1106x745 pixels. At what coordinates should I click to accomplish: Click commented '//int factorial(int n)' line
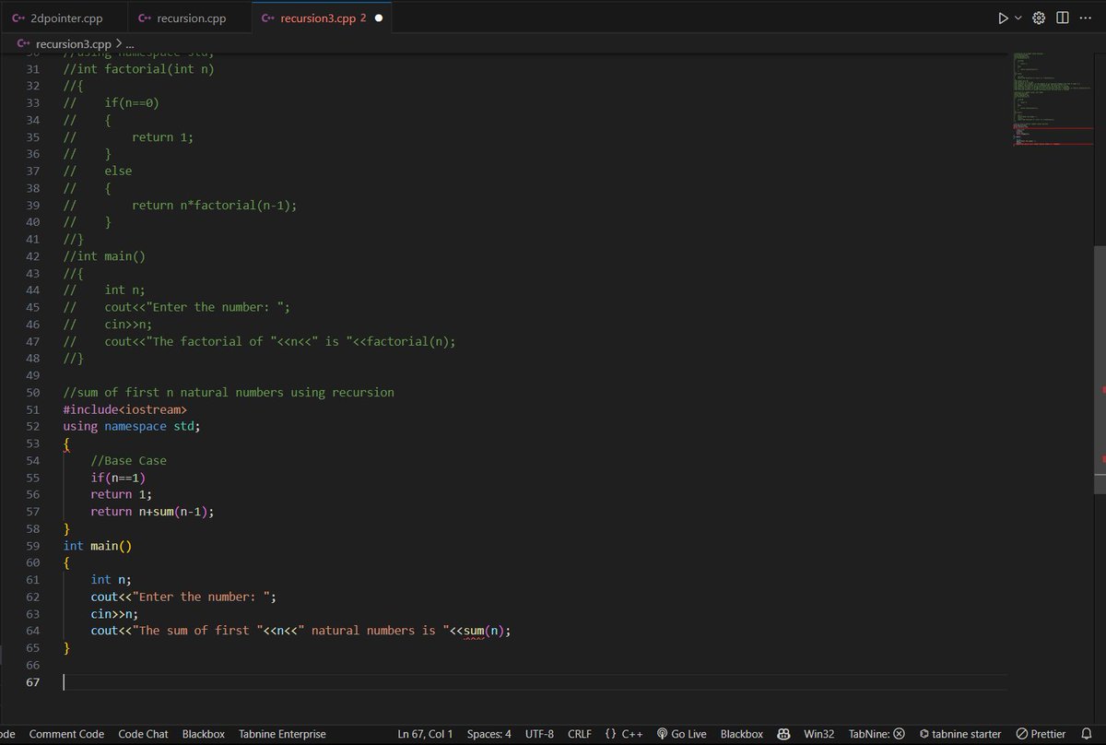(x=138, y=69)
